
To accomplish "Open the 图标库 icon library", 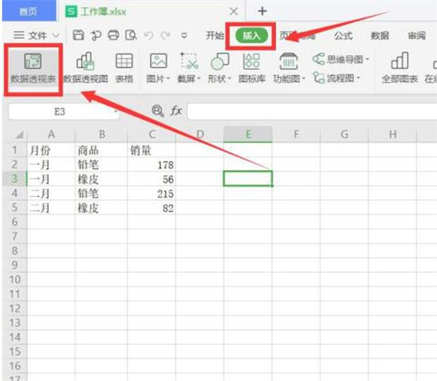I will click(252, 68).
